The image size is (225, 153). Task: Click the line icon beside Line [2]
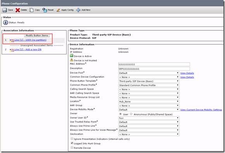(x=12, y=50)
